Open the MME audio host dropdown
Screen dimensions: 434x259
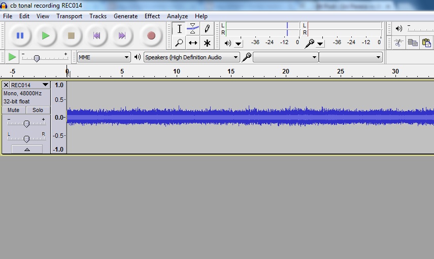pyautogui.click(x=104, y=57)
